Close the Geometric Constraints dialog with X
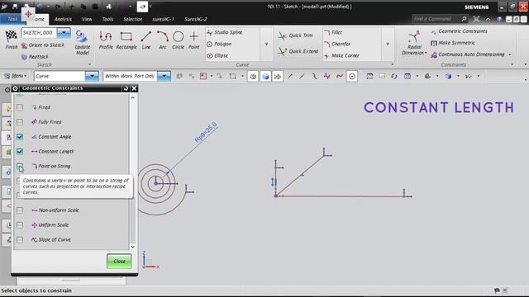Screen dimensions: 529x297 point(134,88)
